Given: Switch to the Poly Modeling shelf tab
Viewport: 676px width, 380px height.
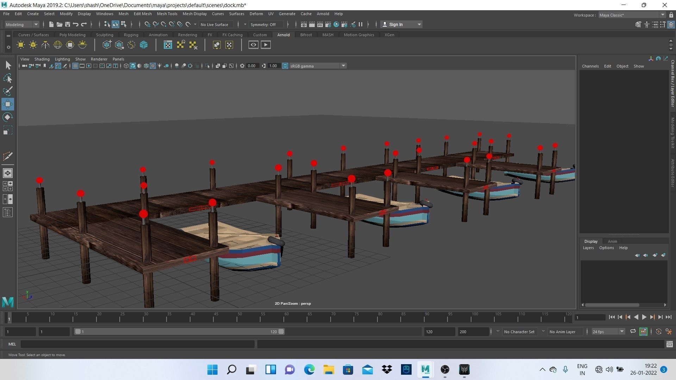Looking at the screenshot, I should (x=72, y=34).
